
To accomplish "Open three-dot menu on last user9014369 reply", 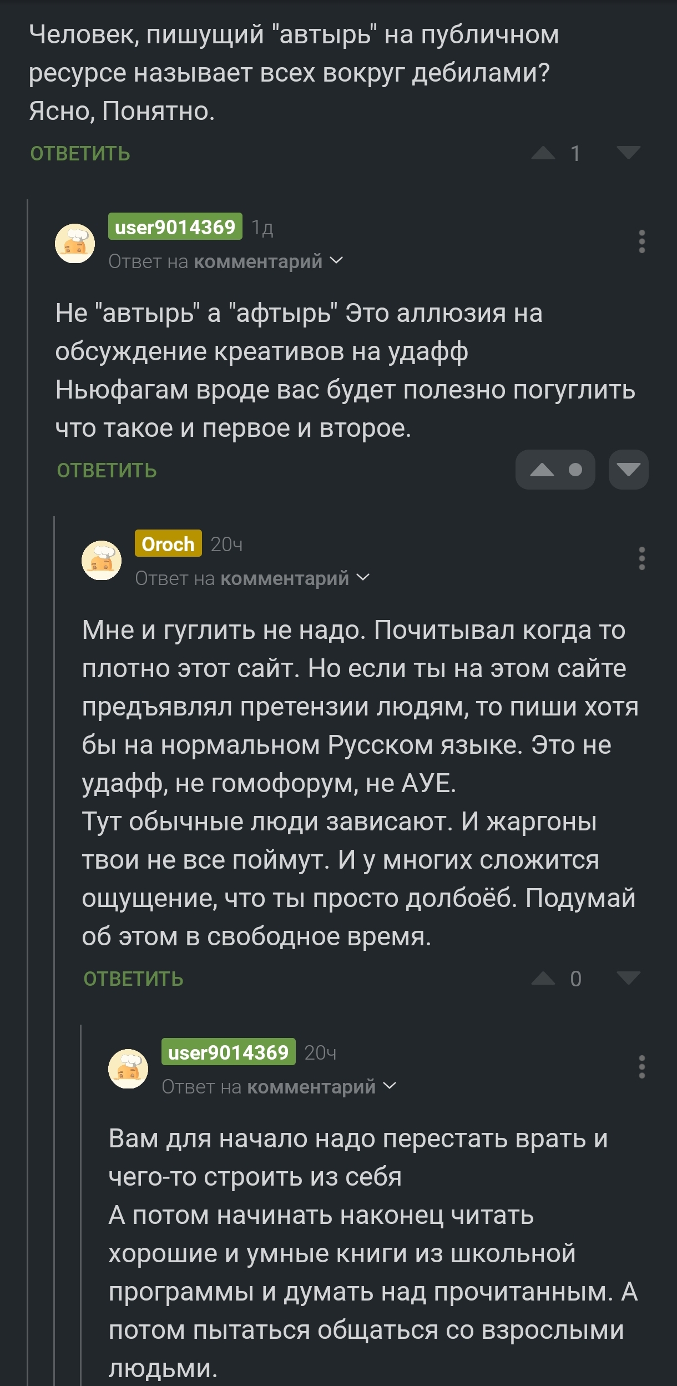I will 641,1067.
